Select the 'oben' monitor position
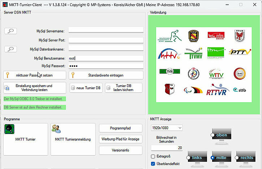 click(213, 135)
